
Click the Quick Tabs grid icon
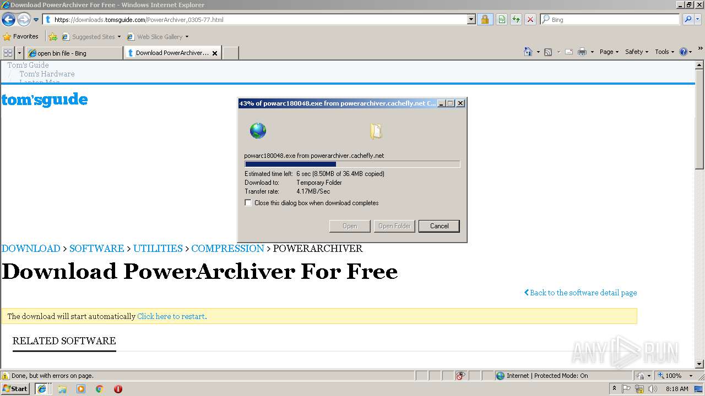point(8,53)
